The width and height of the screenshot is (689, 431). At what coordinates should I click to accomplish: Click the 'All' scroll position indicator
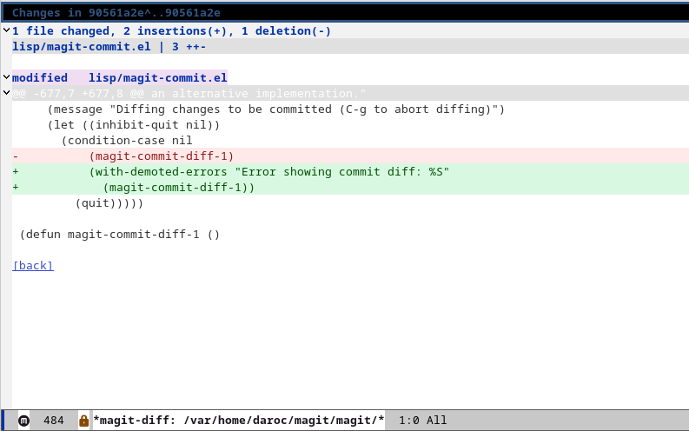(436, 421)
